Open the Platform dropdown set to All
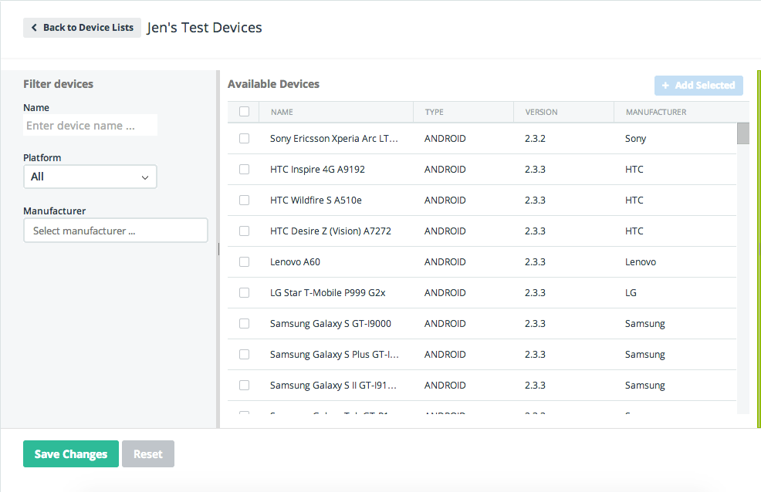This screenshot has width=761, height=492. 90,177
